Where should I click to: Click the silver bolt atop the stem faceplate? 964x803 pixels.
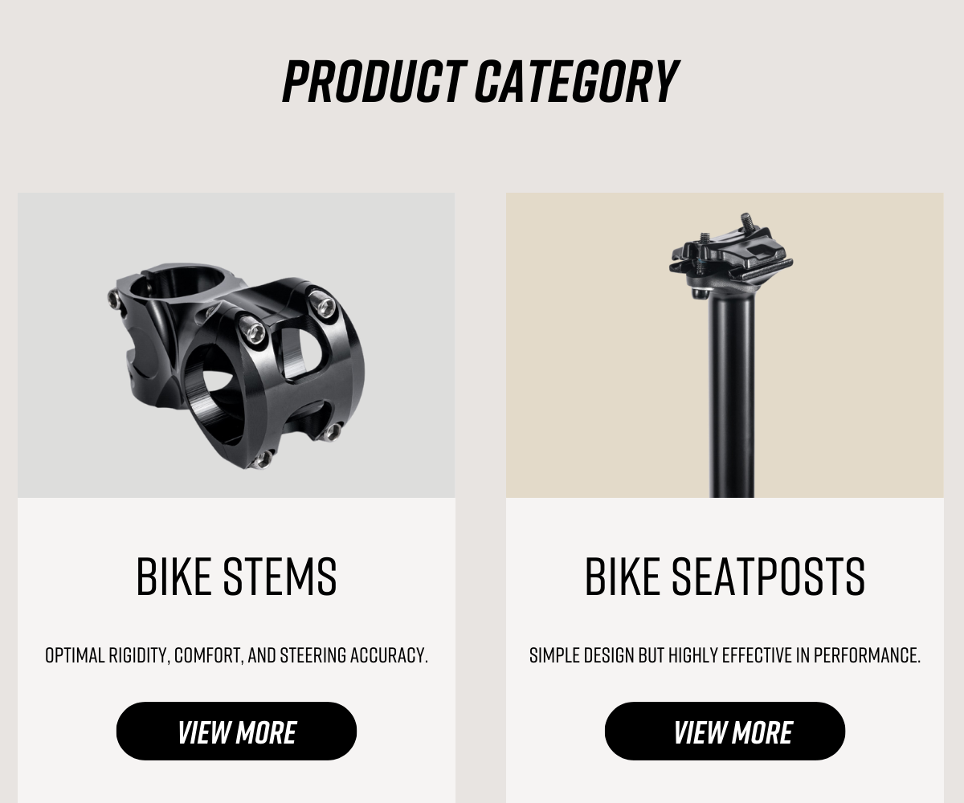[x=323, y=305]
